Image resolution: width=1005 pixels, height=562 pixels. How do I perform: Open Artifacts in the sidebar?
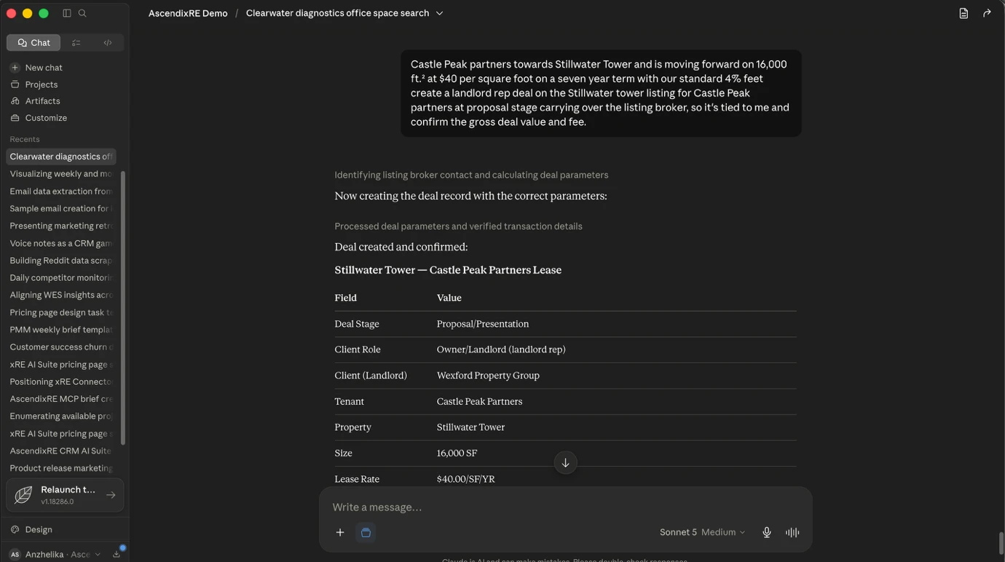pos(43,101)
